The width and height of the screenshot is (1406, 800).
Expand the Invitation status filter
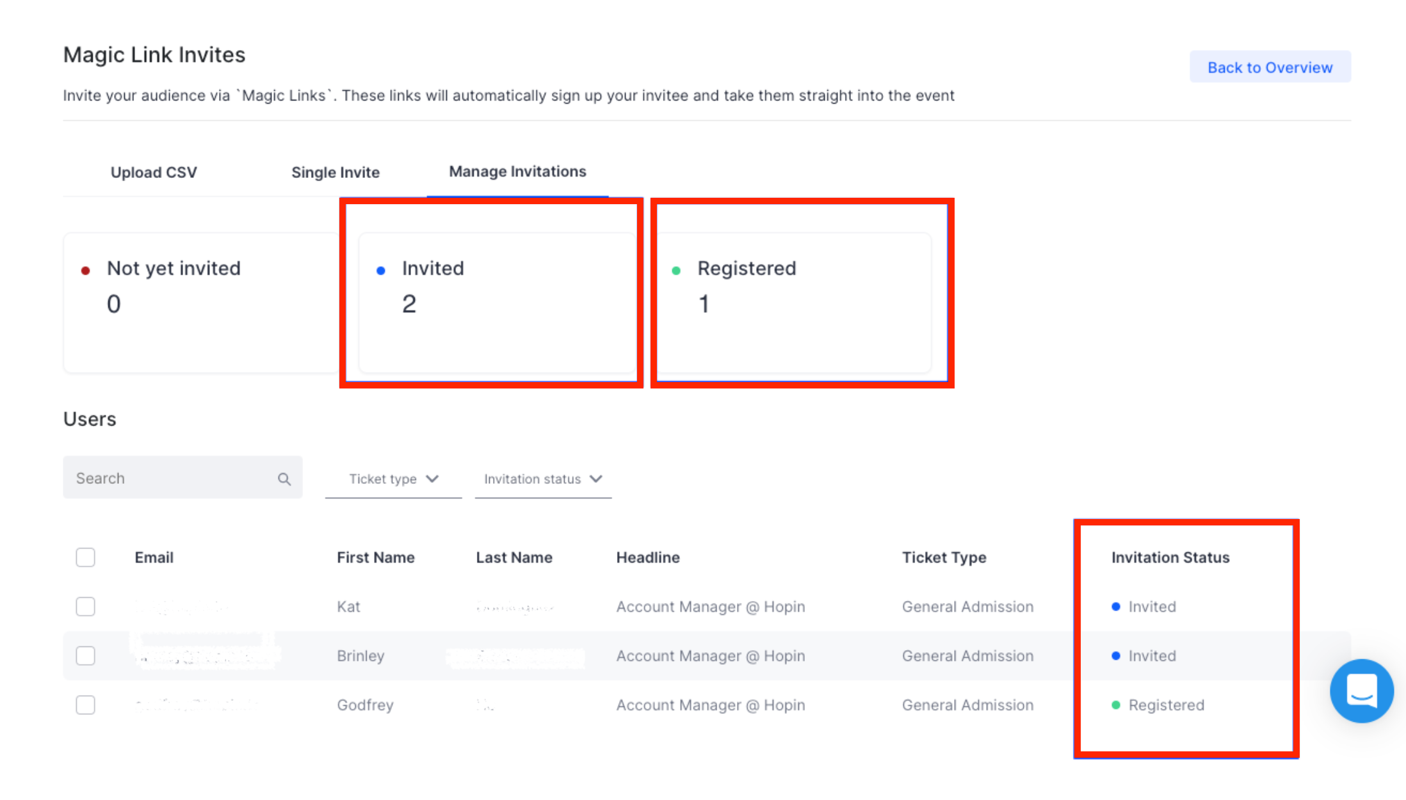[x=542, y=479]
